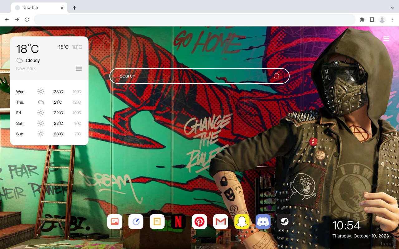Click Thursday's 12°C low temperature
Screen dimensions: 399x249
pos(77,102)
